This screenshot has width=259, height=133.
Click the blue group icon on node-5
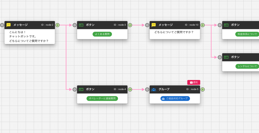tap(154, 89)
